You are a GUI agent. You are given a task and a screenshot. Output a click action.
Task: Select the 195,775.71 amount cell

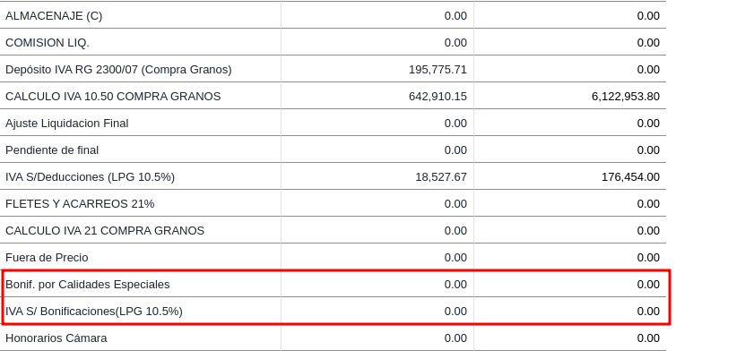438,69
